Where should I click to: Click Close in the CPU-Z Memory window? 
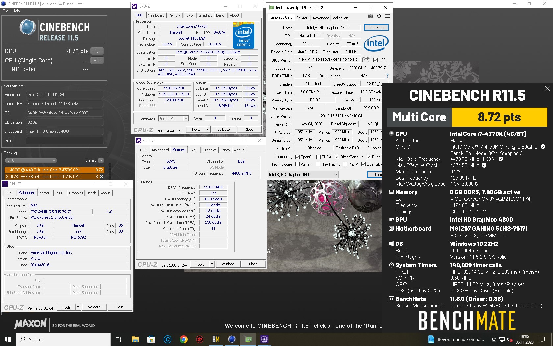pyautogui.click(x=253, y=264)
